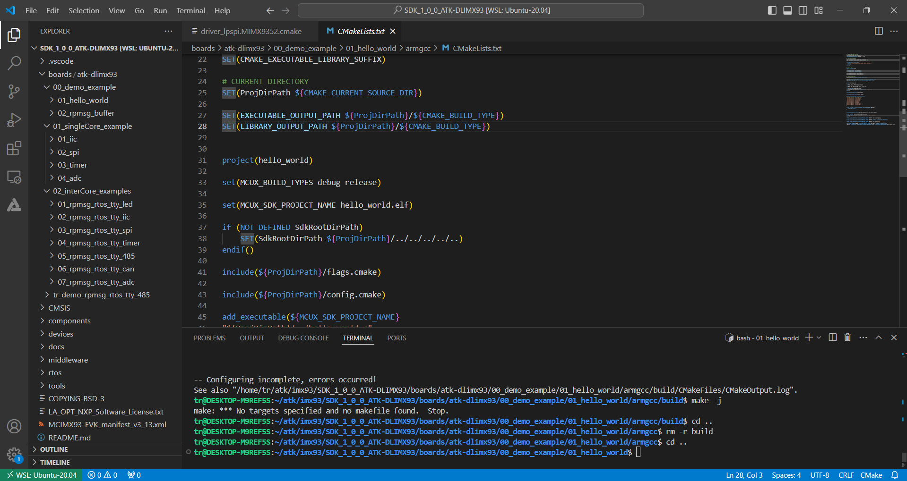Change the UTF-8 encoding setting

[x=820, y=475]
